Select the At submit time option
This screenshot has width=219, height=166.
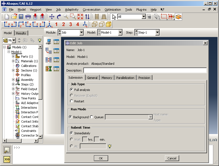pyautogui.click(x=72, y=146)
